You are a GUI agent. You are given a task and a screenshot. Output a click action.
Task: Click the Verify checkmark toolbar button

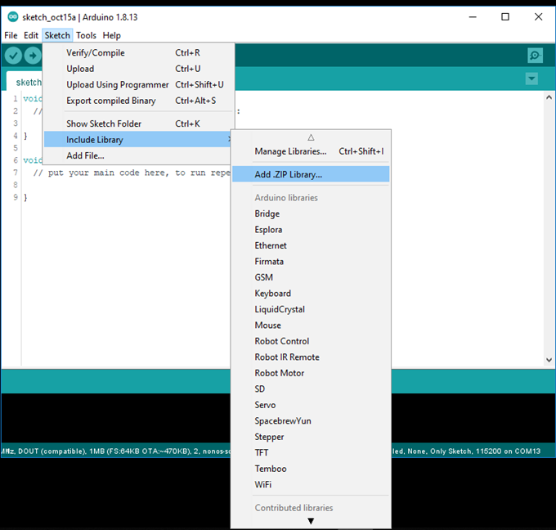[13, 56]
